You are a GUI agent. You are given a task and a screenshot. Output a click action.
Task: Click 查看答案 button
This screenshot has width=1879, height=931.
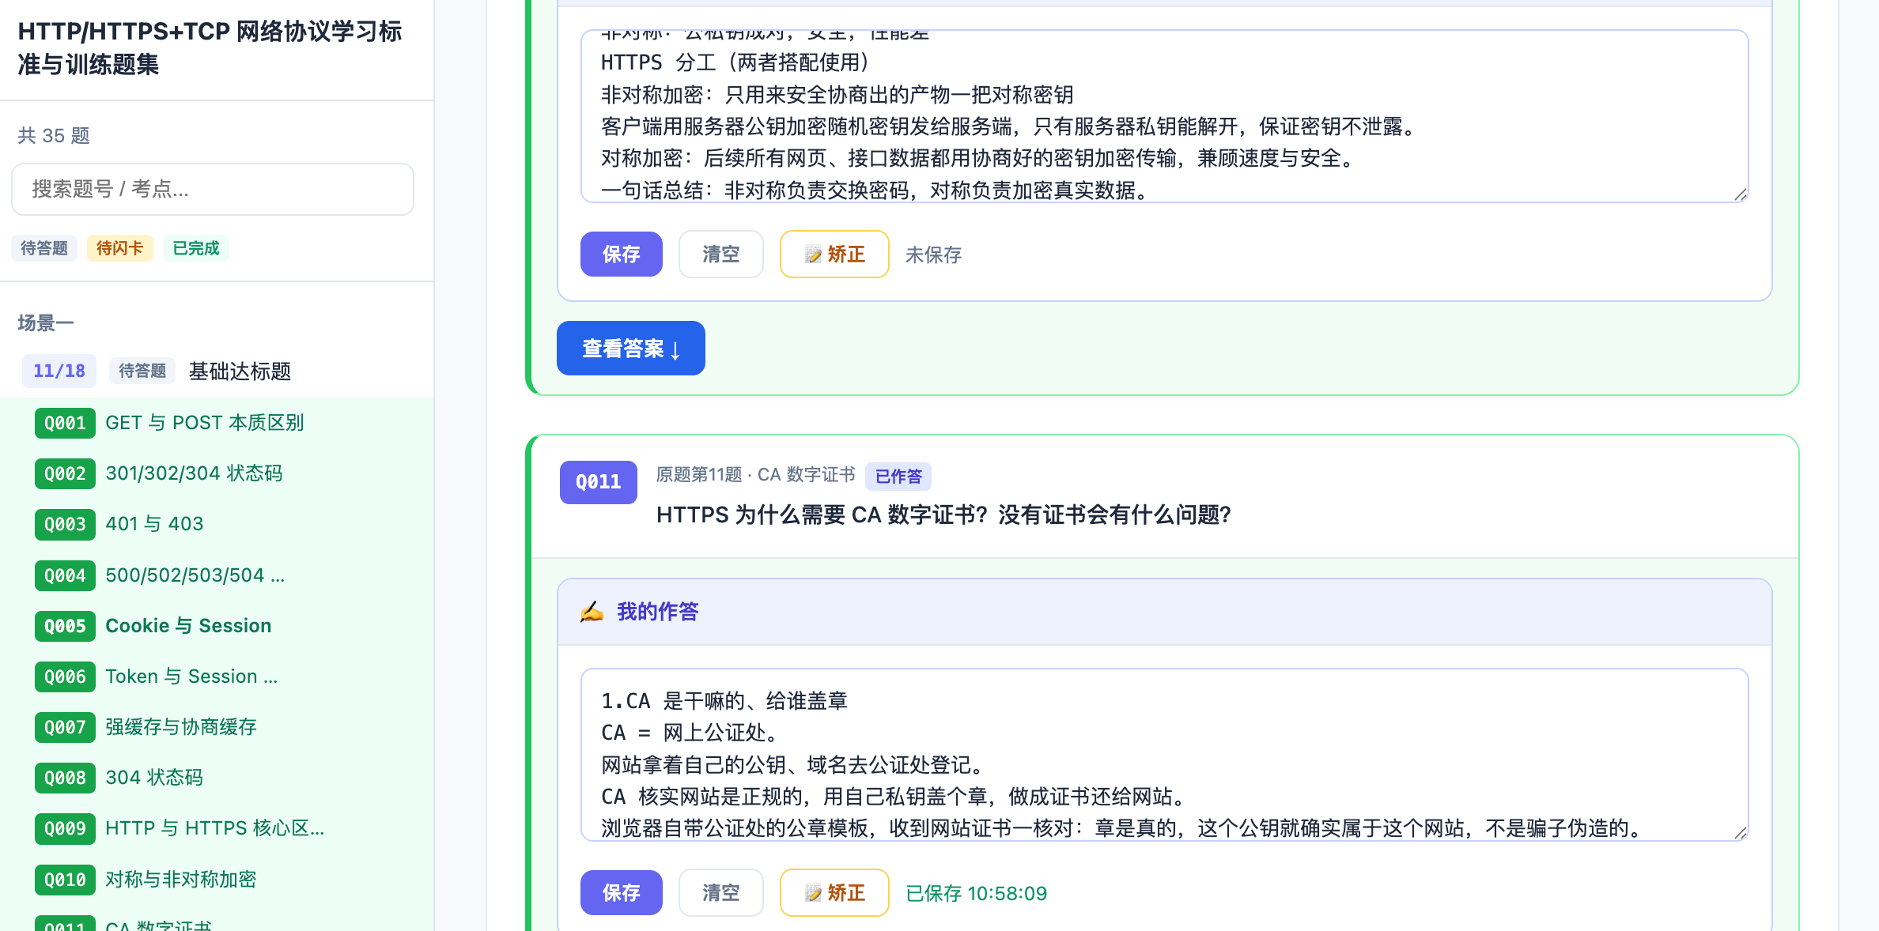click(x=631, y=349)
